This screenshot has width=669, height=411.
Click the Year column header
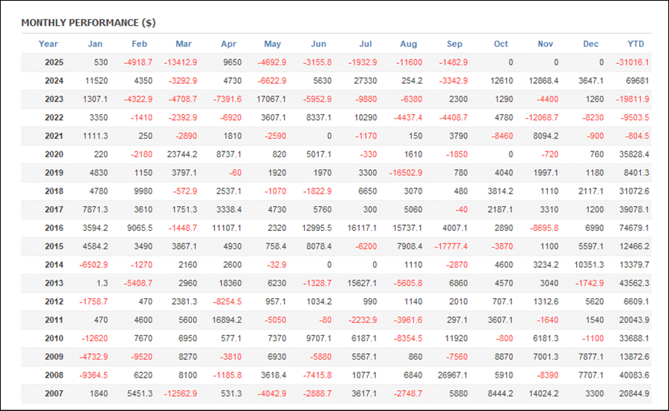[48, 44]
